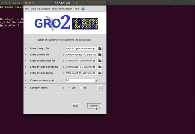
Task: Click the bonded file path field
Action: tap(81, 73)
